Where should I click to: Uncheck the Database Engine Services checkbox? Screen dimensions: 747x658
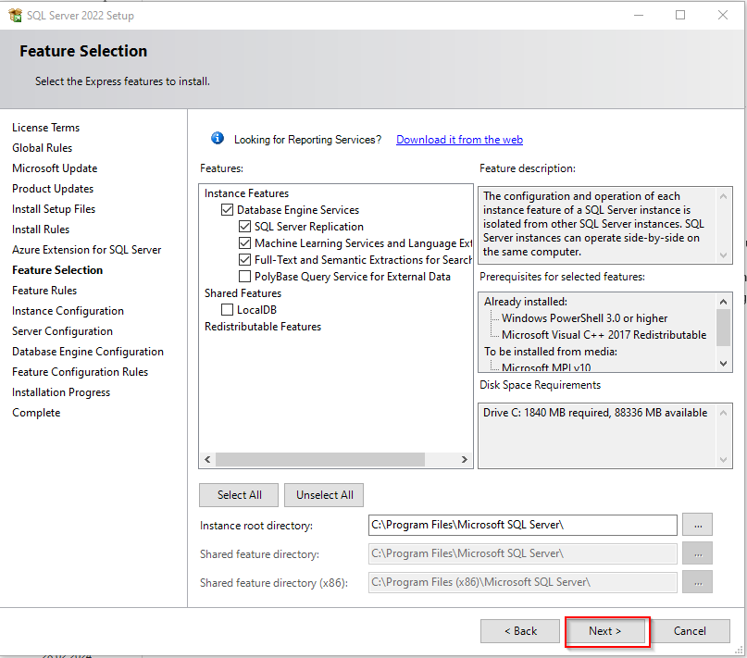(x=228, y=210)
